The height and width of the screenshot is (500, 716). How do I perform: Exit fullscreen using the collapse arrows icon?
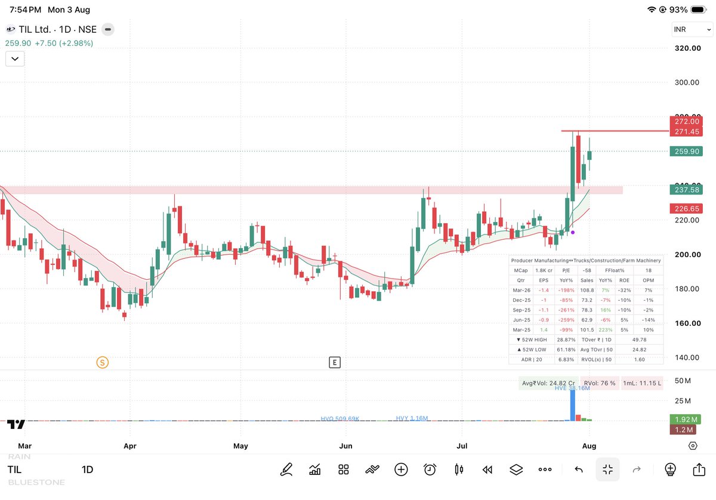pos(608,470)
